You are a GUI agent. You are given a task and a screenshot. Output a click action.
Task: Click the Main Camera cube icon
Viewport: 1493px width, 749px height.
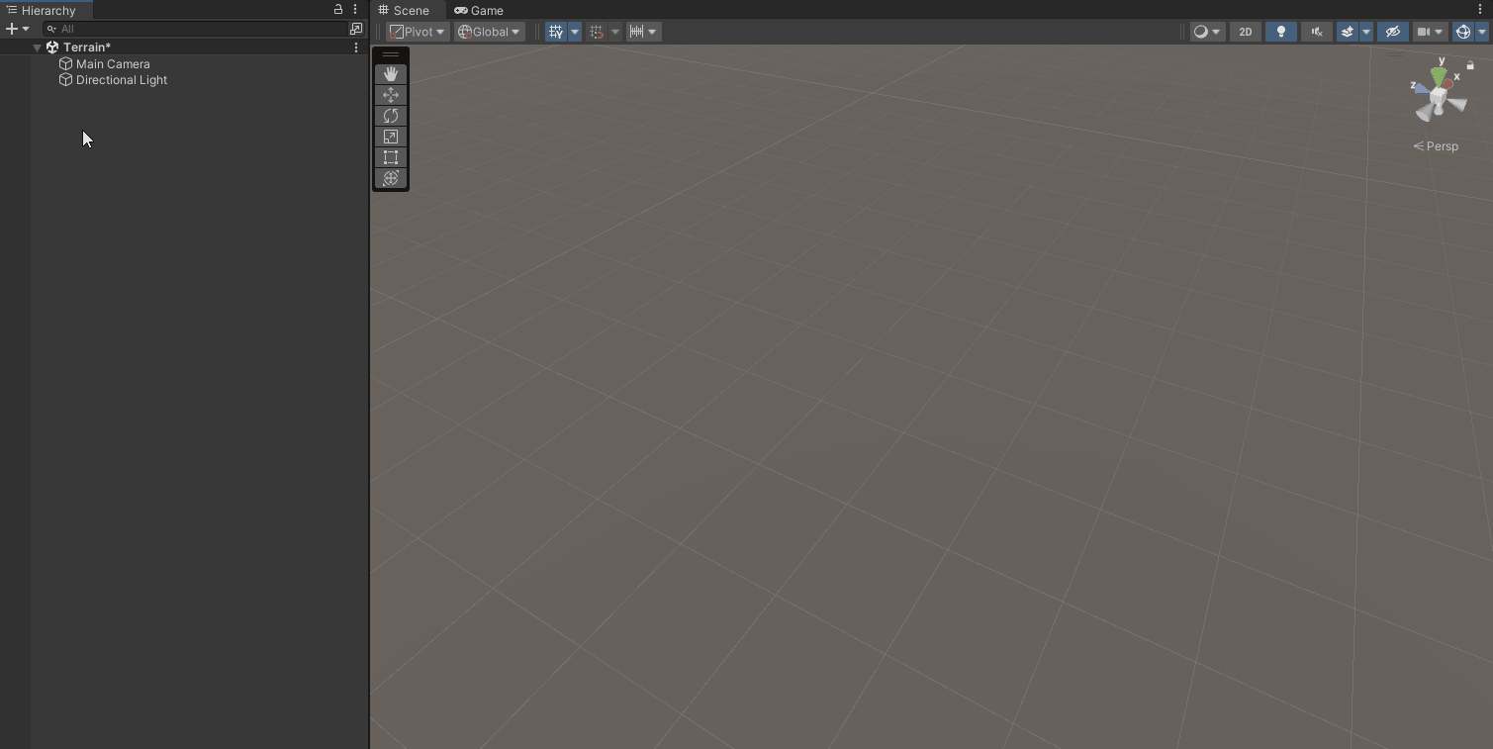coord(66,64)
